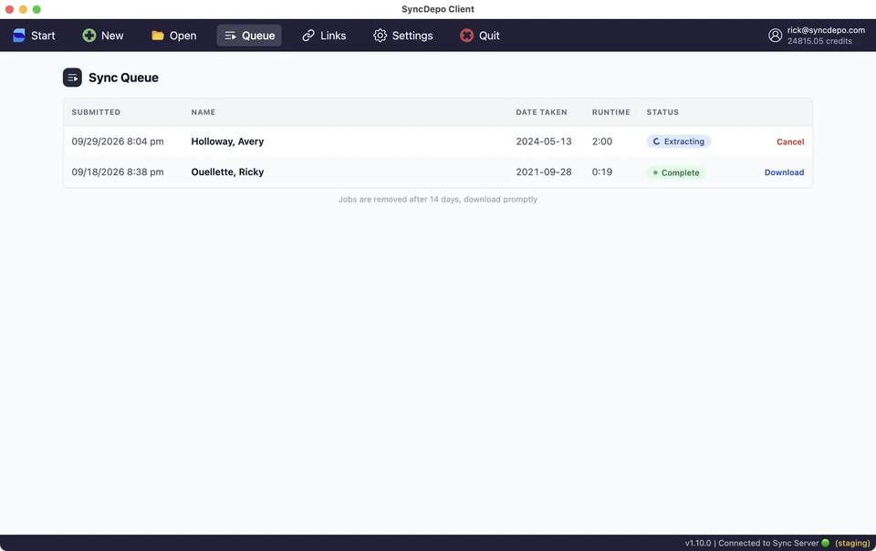Image resolution: width=876 pixels, height=551 pixels.
Task: Click the DATE TAKEN column header
Action: pyautogui.click(x=541, y=112)
